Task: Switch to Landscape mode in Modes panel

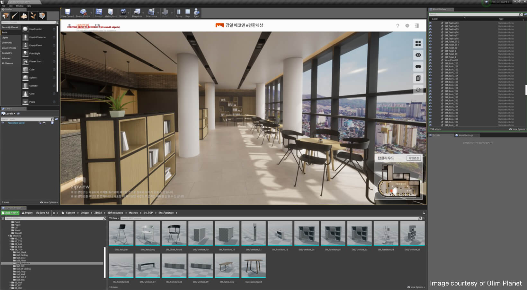Action: 24,15
